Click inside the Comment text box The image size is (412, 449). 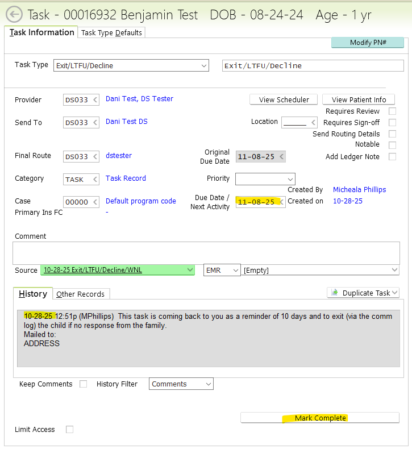[206, 253]
